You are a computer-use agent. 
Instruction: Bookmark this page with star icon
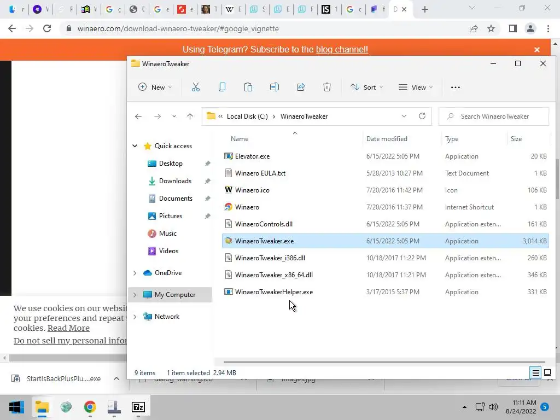[x=491, y=28]
